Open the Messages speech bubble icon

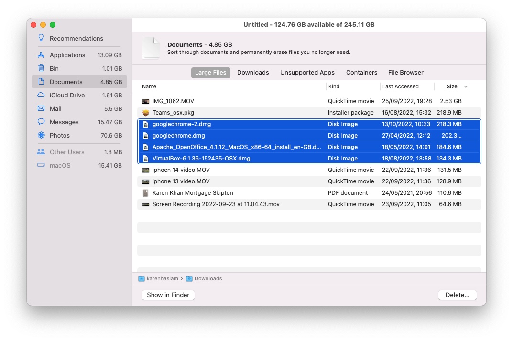41,122
